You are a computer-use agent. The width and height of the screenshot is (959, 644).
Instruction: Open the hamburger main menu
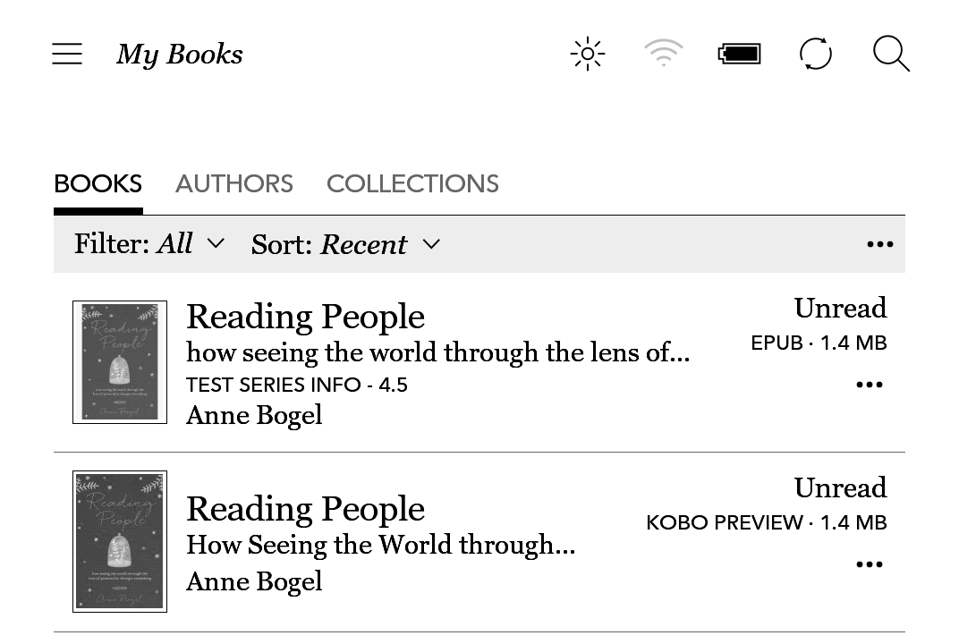click(67, 55)
